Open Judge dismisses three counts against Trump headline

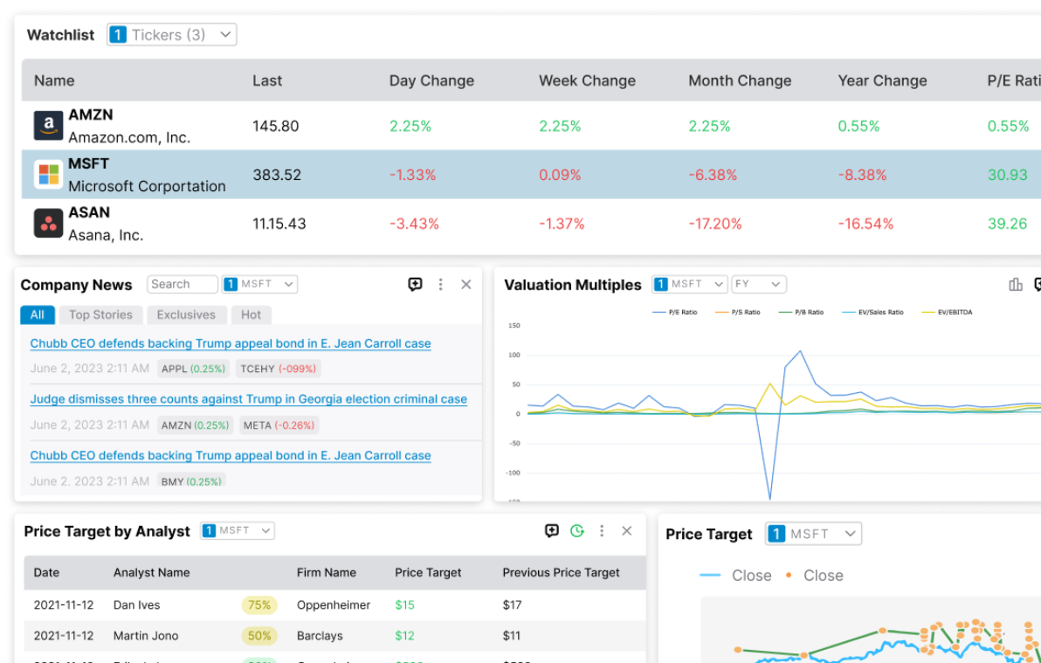pyautogui.click(x=248, y=399)
